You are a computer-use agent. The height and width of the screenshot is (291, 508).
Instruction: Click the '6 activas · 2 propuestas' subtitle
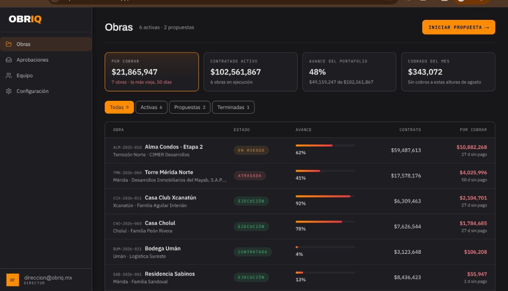(167, 28)
